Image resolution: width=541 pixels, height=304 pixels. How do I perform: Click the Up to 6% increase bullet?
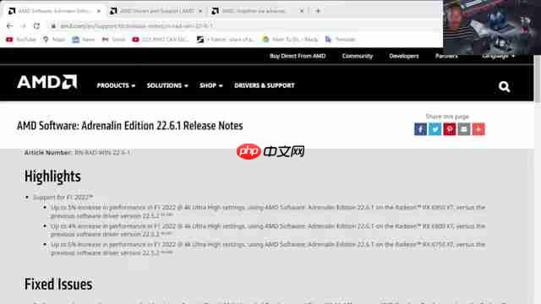coord(268,249)
